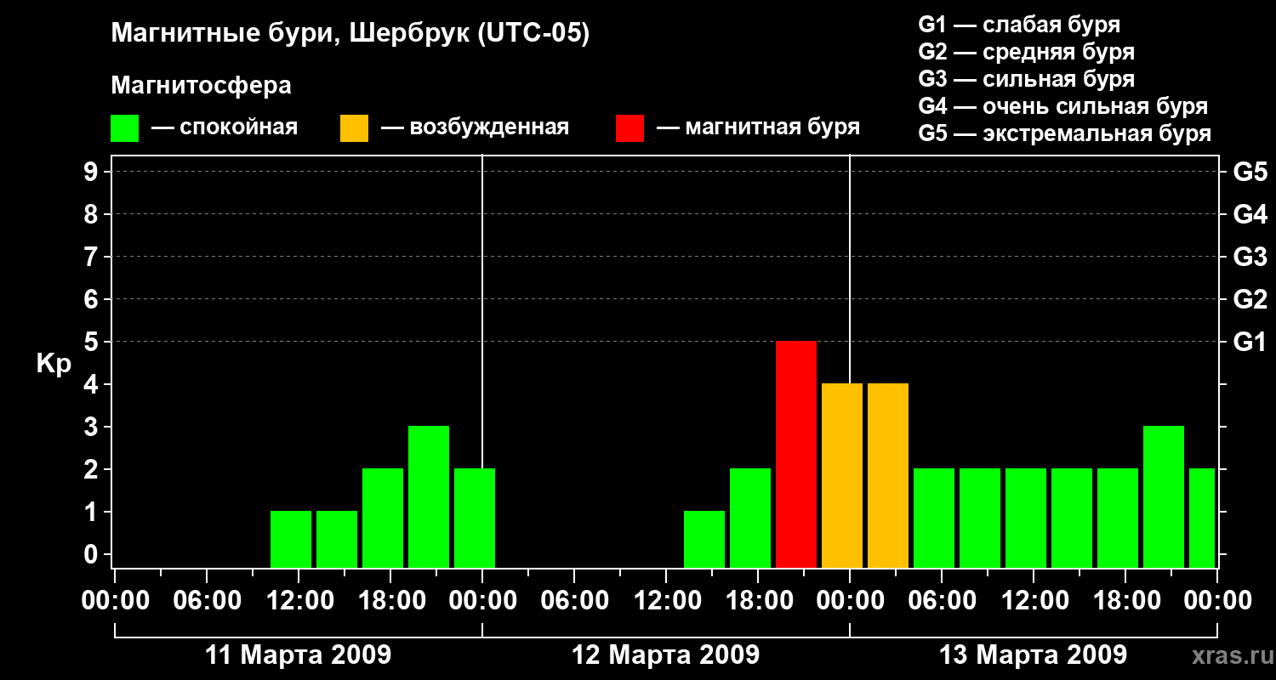Click the '12:00' time label for 12 Марта
The width and height of the screenshot is (1276, 680).
click(666, 600)
